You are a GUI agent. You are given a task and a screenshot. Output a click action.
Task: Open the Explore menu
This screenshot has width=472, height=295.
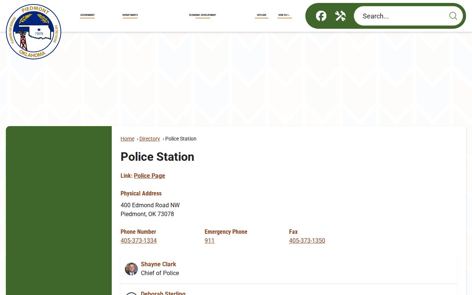coord(261,15)
